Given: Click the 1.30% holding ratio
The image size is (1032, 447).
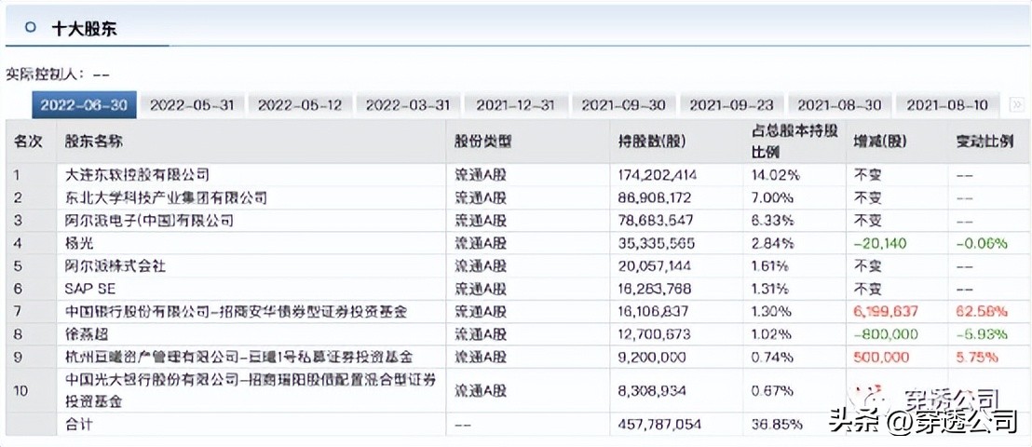Looking at the screenshot, I should click(x=771, y=311).
